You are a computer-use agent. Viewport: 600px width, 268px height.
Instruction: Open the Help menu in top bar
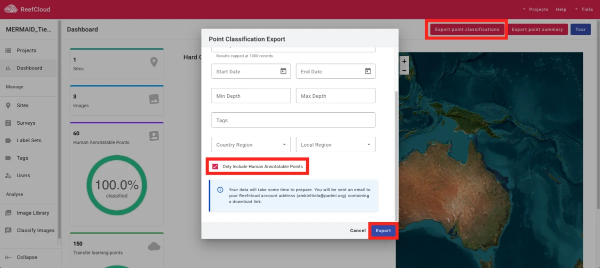coord(561,9)
